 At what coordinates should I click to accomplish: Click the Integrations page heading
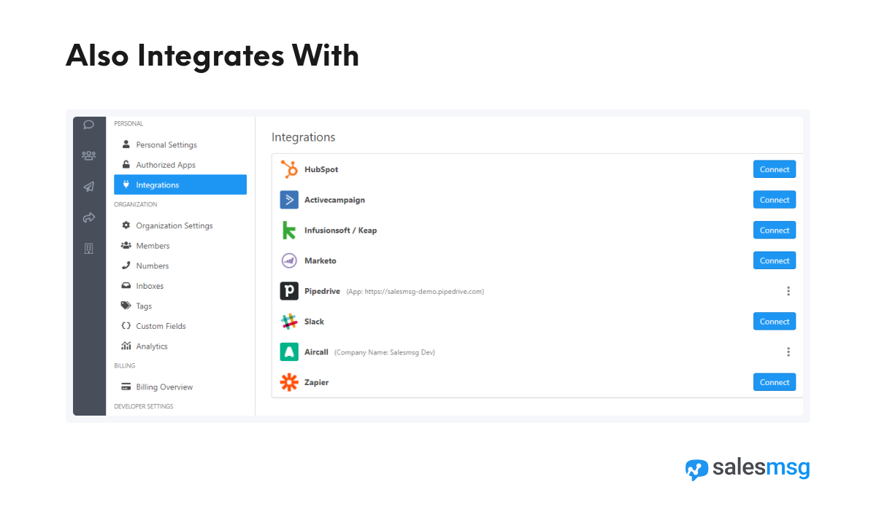[304, 137]
